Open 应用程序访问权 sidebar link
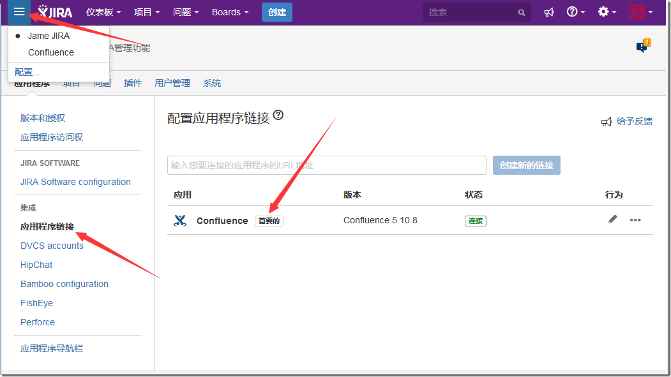The height and width of the screenshot is (377, 671). point(52,137)
